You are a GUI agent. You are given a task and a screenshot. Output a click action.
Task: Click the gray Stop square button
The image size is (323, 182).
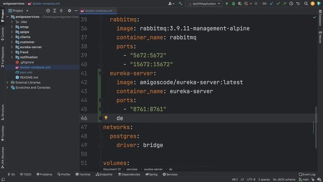click(256, 4)
